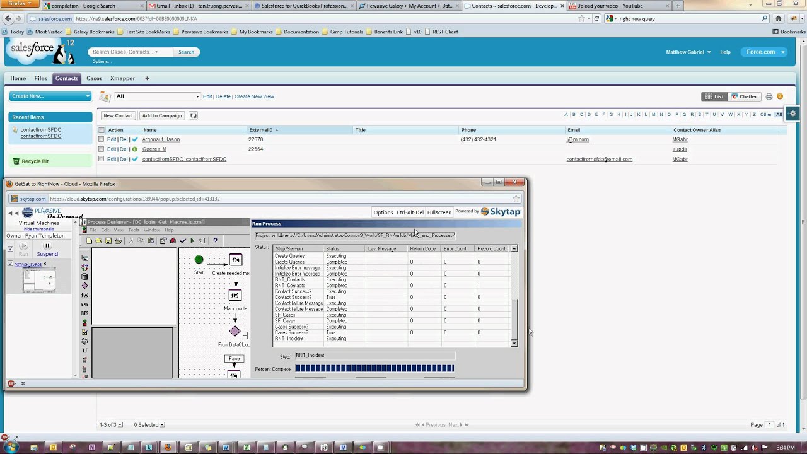Click the Ctrl-Alt-Del button in Skytap
This screenshot has height=454, width=807.
pyautogui.click(x=410, y=212)
